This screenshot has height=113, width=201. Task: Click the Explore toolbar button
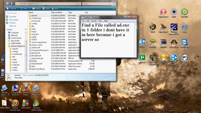click(36, 8)
